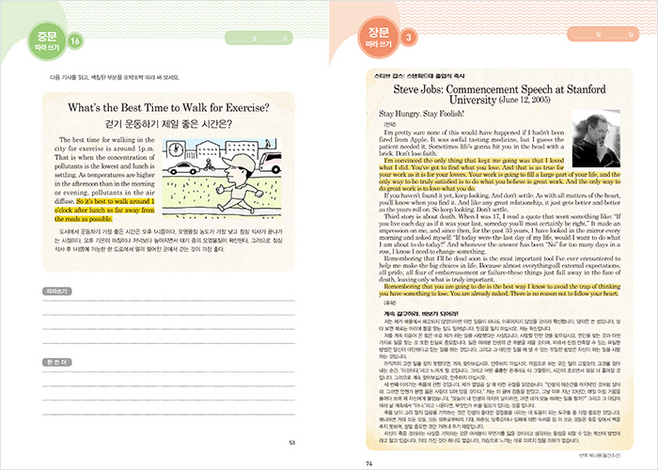Click the paragraph starting Remembering that I'll be dead soon
This screenshot has height=470, width=658.
499,269
